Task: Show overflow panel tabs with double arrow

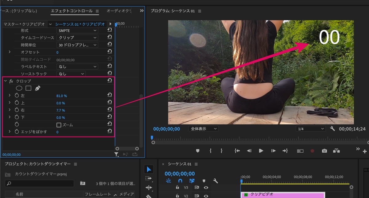Action: coord(142,11)
